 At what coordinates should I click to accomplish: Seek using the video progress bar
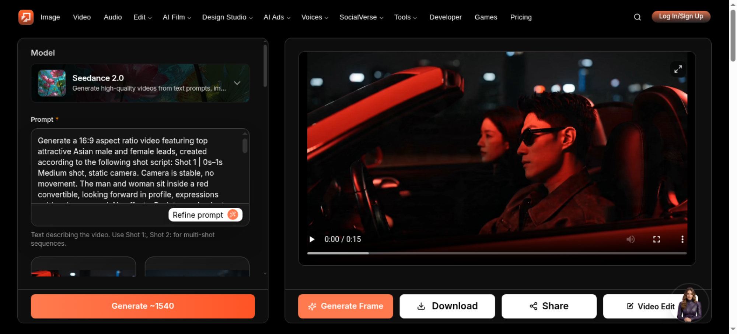(497, 253)
